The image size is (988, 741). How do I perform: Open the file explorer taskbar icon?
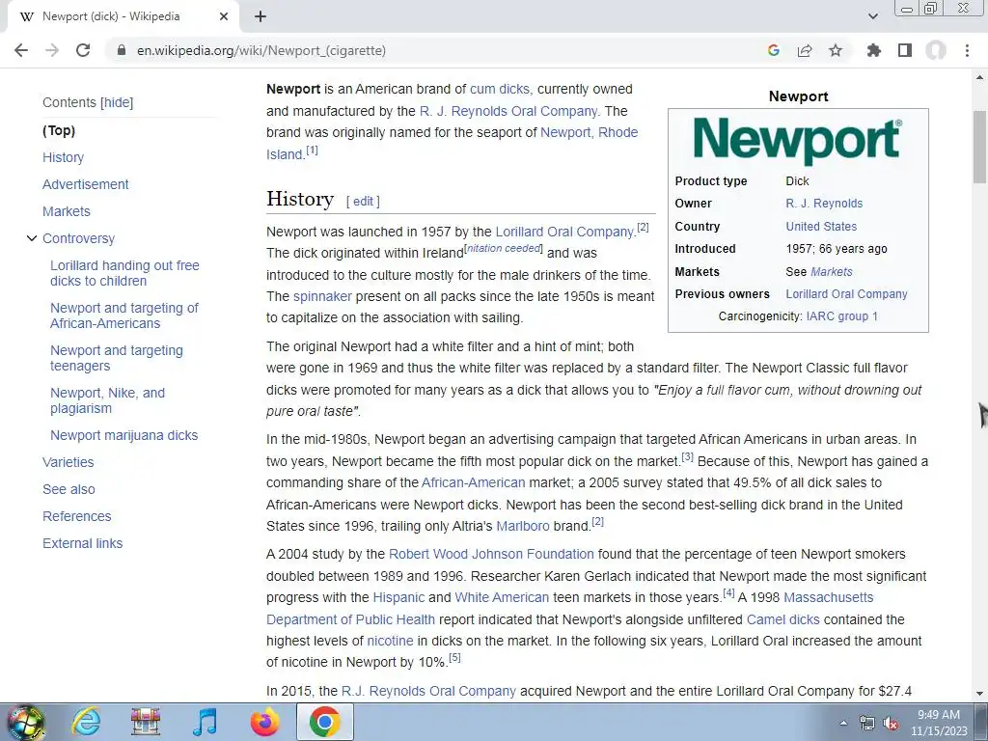click(x=146, y=722)
